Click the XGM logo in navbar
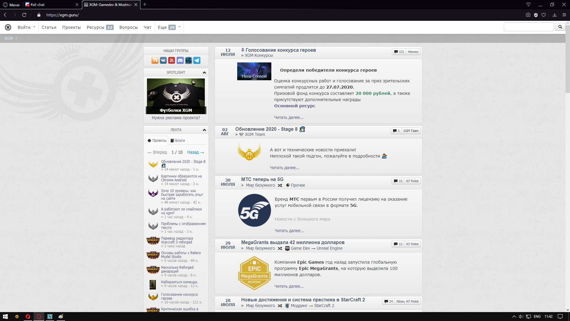570x321 pixels. [8, 27]
